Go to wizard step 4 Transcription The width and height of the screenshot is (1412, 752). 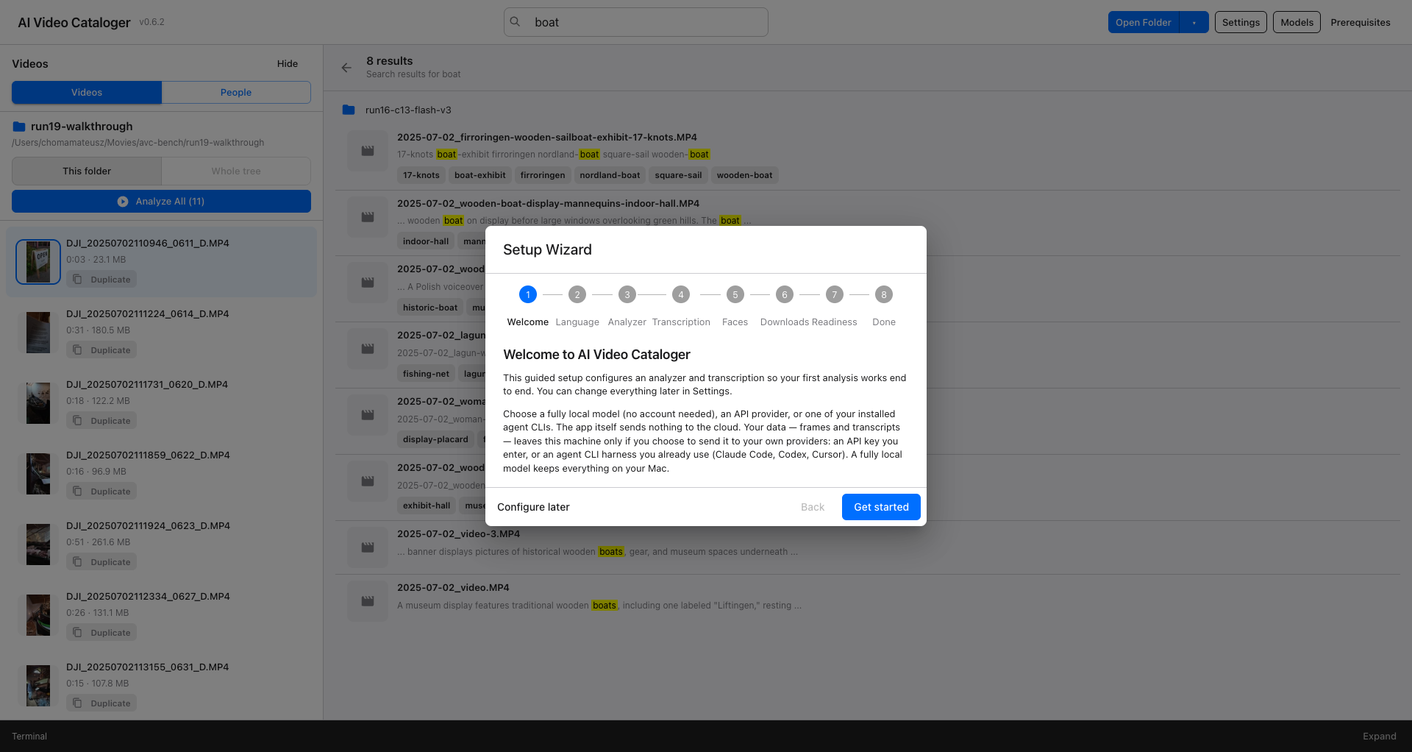point(681,295)
